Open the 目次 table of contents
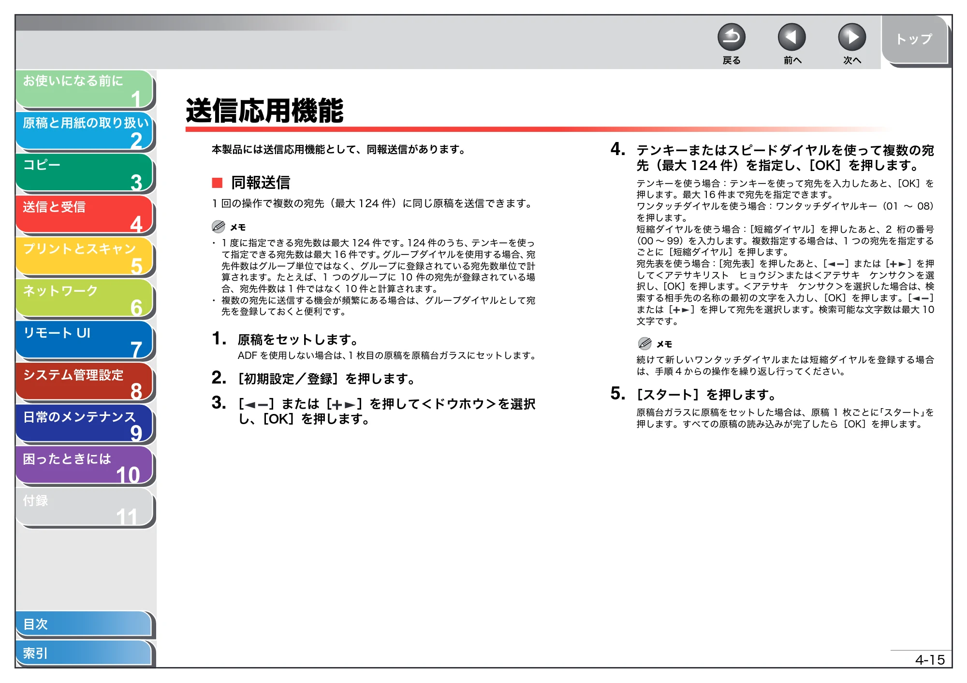The image size is (967, 683). (84, 624)
